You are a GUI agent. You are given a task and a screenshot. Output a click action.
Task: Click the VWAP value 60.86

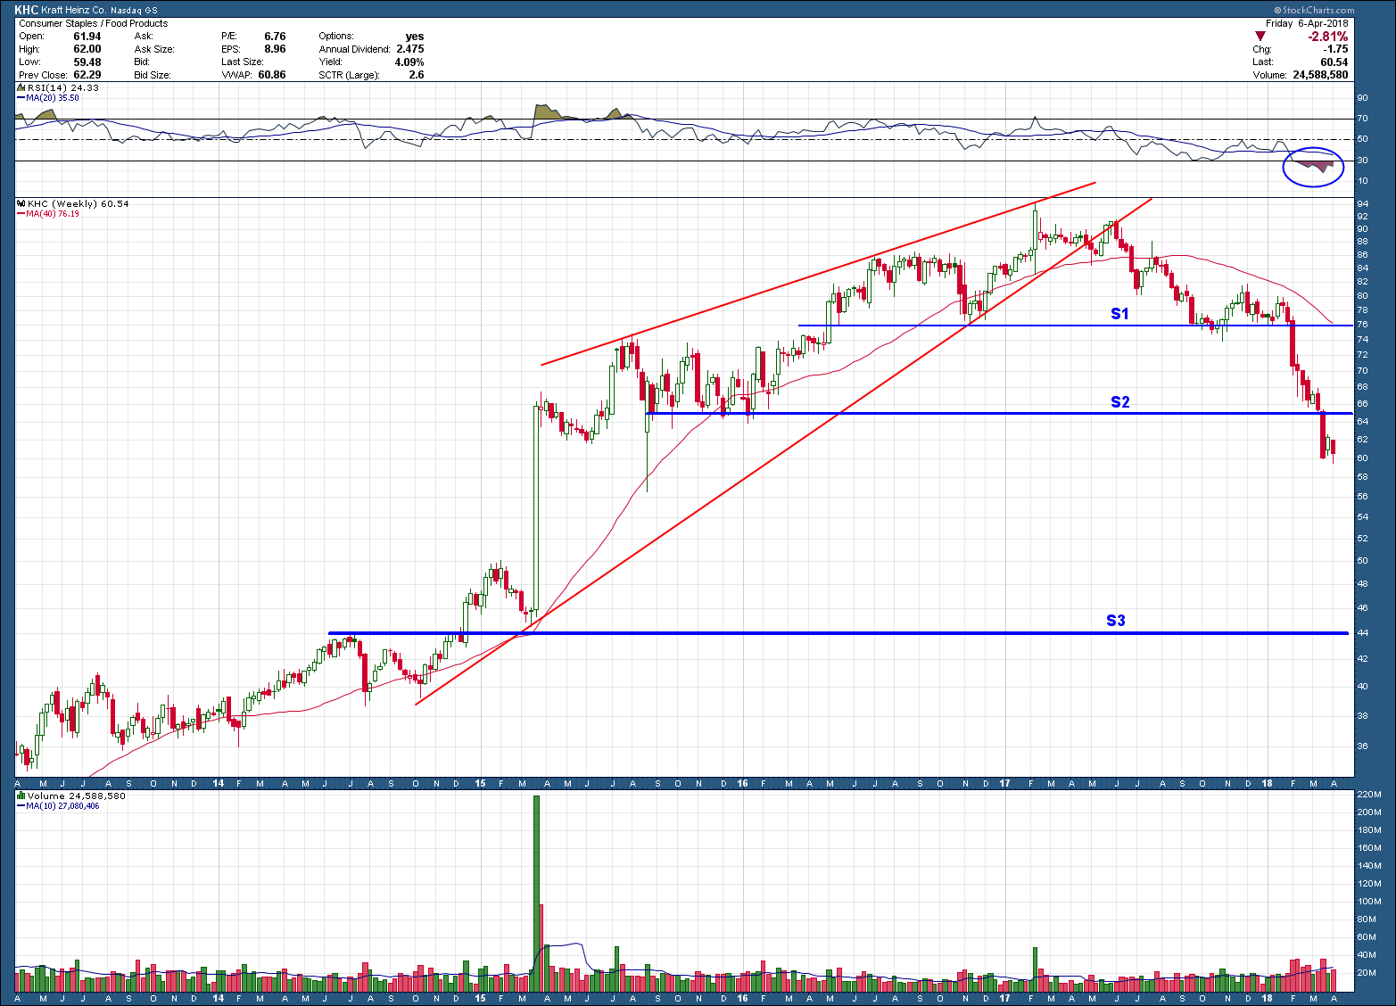pyautogui.click(x=272, y=75)
